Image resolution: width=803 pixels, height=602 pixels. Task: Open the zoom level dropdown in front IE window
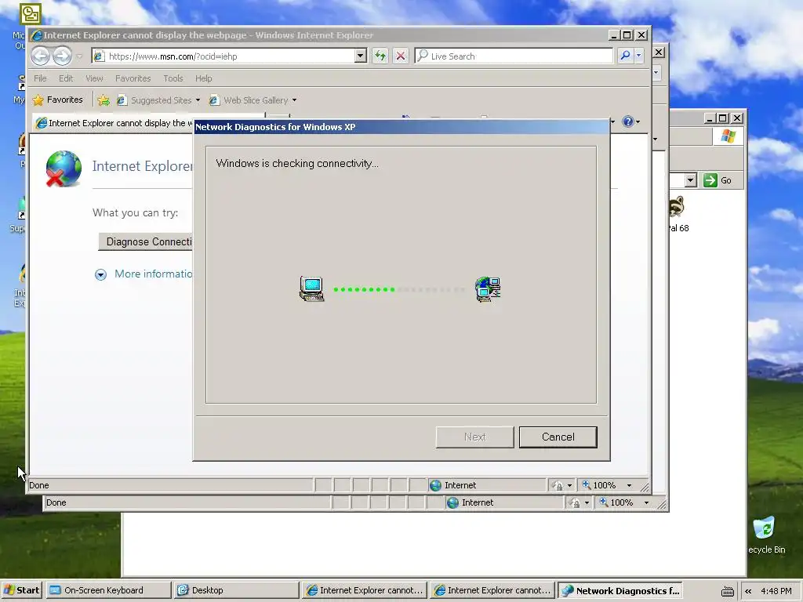pos(630,485)
